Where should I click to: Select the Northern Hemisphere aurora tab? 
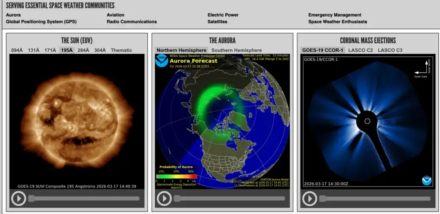tap(182, 50)
